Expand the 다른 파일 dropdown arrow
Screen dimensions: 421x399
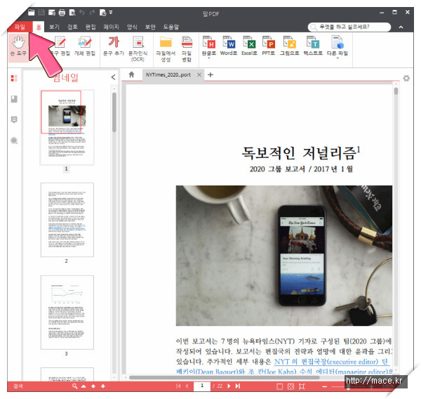pyautogui.click(x=338, y=58)
